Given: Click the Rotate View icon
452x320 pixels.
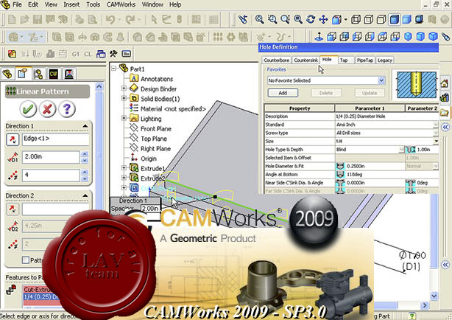Looking at the screenshot, I should [x=311, y=19].
